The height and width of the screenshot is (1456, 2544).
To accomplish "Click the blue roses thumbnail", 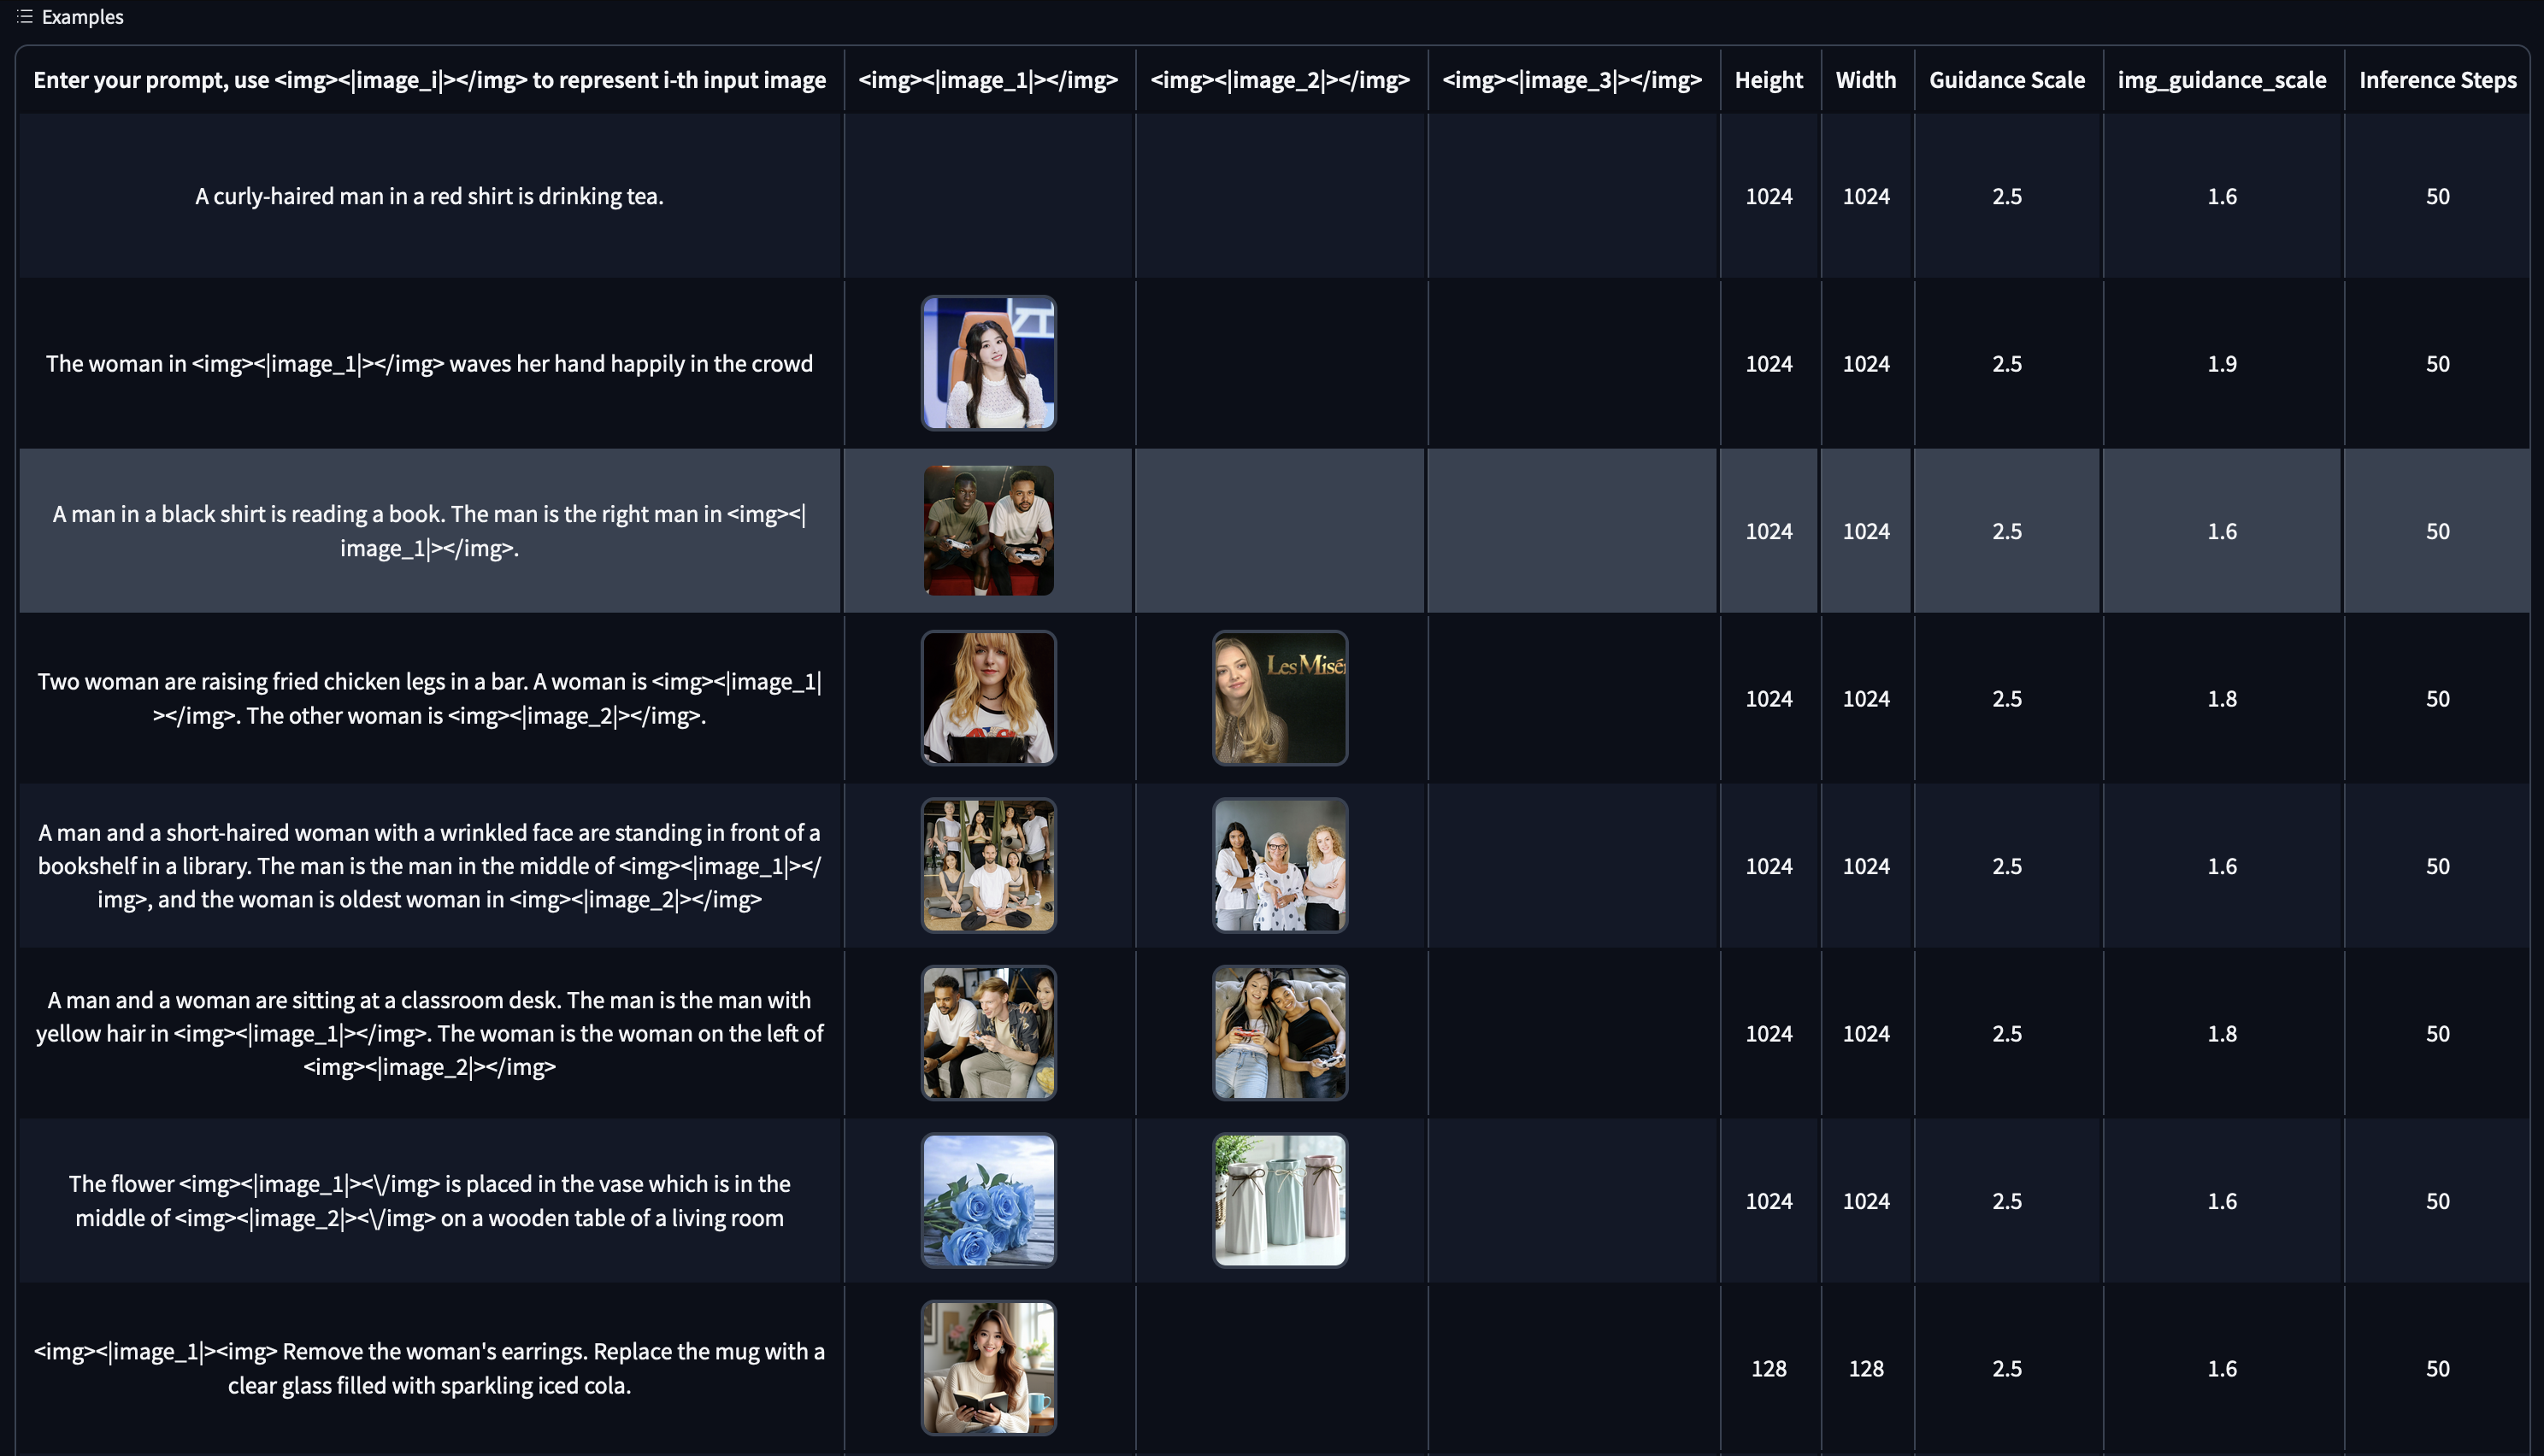I will pyautogui.click(x=987, y=1200).
